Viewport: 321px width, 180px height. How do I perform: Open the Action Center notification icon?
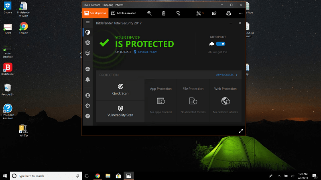coord(315,176)
